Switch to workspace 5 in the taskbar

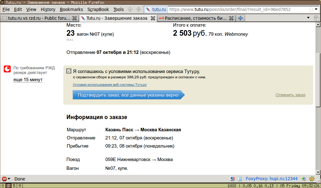pos(14,186)
